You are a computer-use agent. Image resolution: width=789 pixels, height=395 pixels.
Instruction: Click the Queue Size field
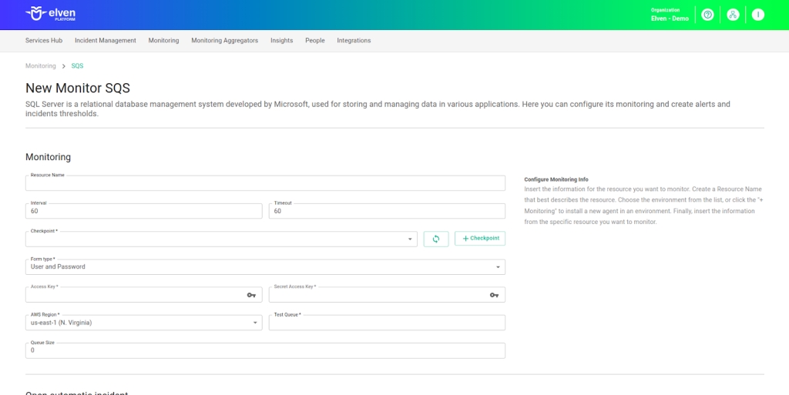coord(265,351)
